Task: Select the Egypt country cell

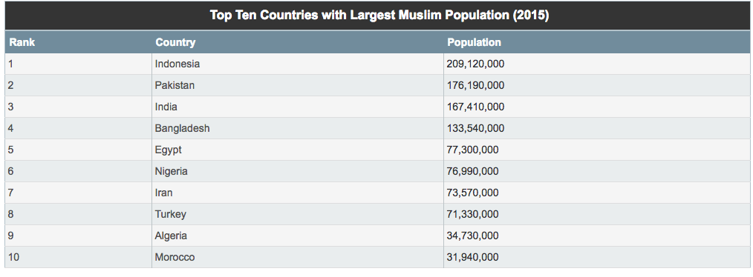Action: pos(169,150)
